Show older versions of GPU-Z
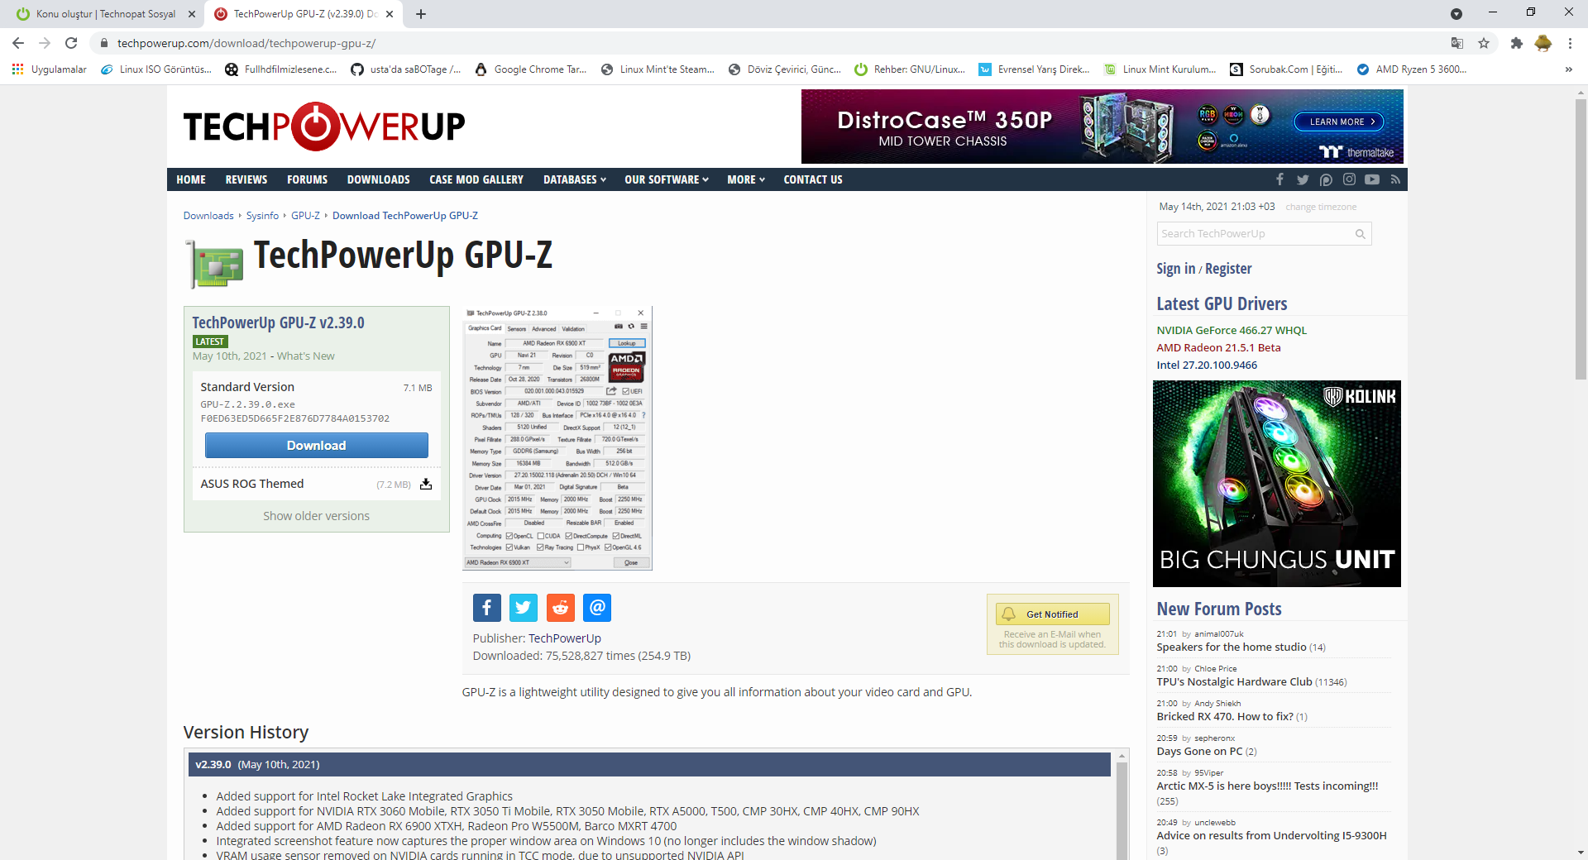 [x=317, y=516]
